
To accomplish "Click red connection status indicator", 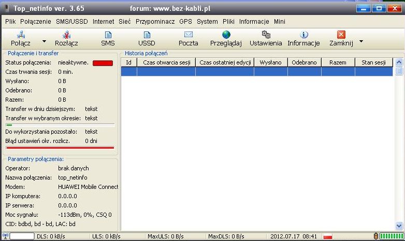I will tap(103, 63).
